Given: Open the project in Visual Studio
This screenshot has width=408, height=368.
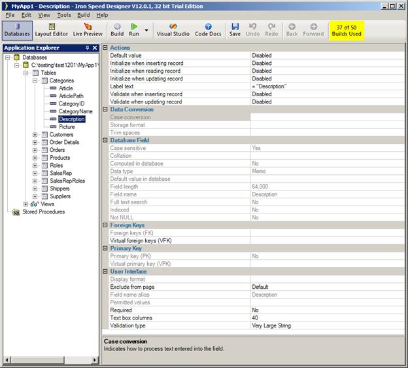Looking at the screenshot, I should tap(173, 29).
